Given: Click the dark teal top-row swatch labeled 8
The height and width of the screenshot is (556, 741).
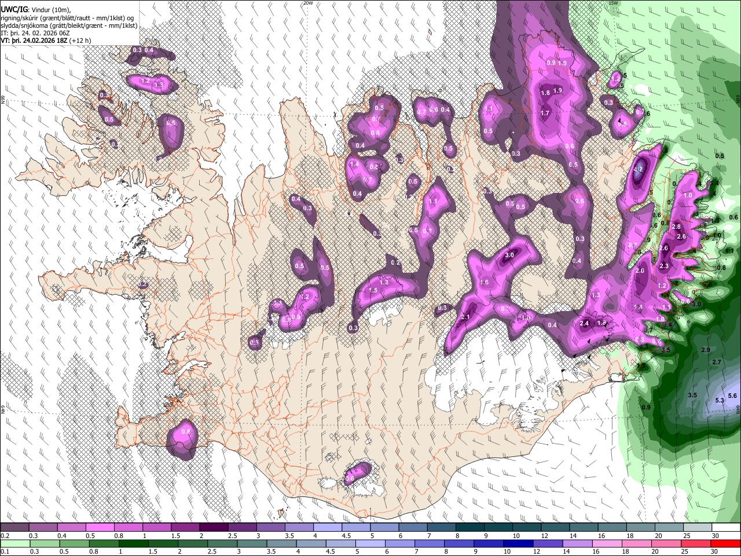Looking at the screenshot, I should (470, 528).
